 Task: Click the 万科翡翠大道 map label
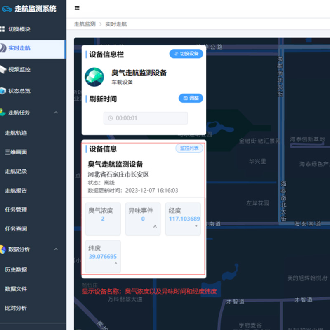point(125,299)
